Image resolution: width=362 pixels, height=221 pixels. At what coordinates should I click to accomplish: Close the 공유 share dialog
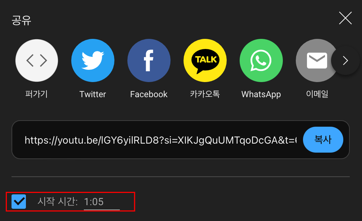[x=345, y=18]
